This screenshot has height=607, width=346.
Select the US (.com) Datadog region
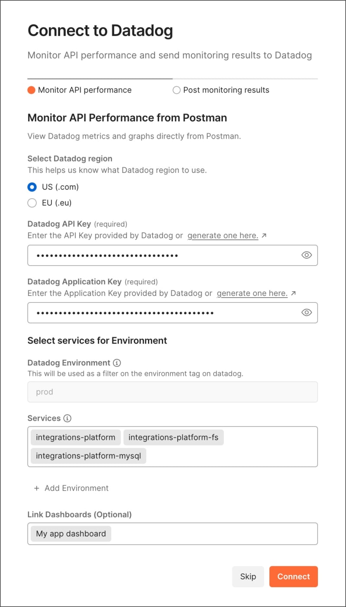click(32, 187)
